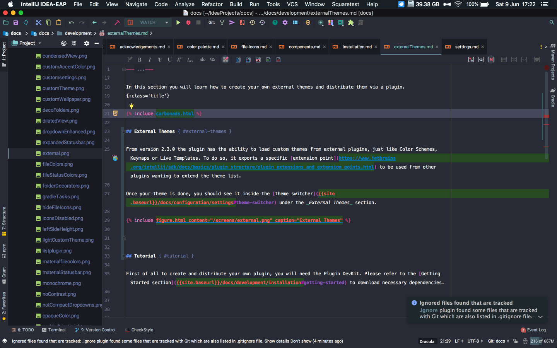Export Markdown to PDF from the editor toolbar
Image resolution: width=557 pixels, height=348 pixels.
click(x=279, y=60)
